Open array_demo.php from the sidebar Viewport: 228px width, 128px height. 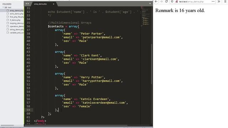17,11
